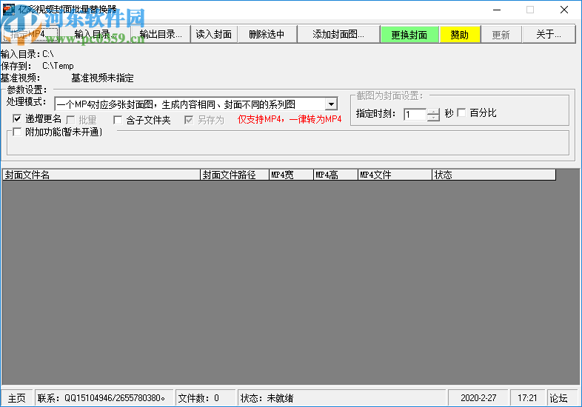Image resolution: width=582 pixels, height=407 pixels.
Task: Open the 输入目录 directory chooser
Action: pos(96,35)
